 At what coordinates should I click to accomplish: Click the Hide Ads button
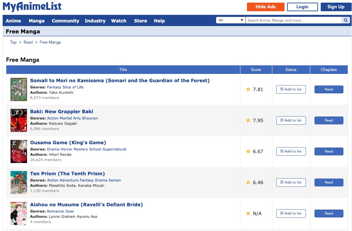[265, 7]
